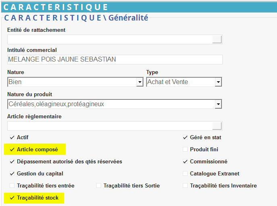The width and height of the screenshot is (277, 206).
Task: Uncheck Gestion du capital
Action: [x=12, y=174]
